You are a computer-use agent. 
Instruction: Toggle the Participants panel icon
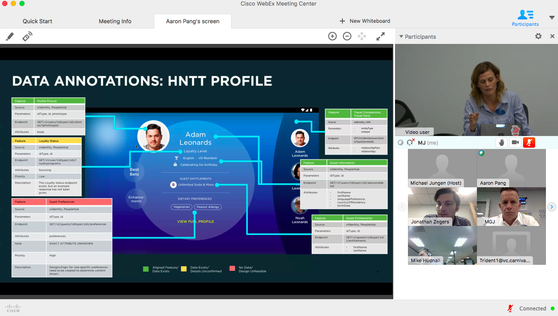[x=525, y=18]
